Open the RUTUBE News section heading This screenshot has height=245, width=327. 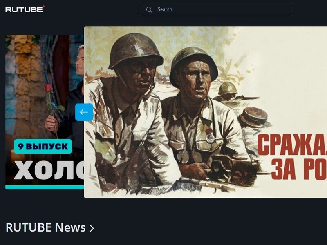(x=46, y=227)
